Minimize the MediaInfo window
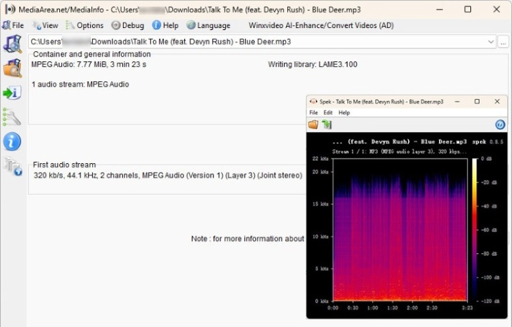The height and width of the screenshot is (327, 512). point(440,10)
